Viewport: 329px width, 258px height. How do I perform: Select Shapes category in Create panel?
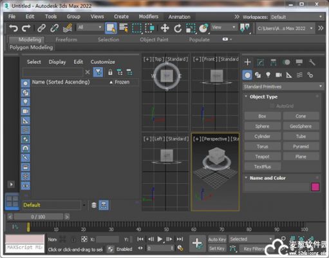258,75
